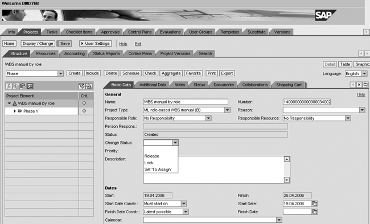
Task: Click the Save button
Action: pyautogui.click(x=65, y=44)
